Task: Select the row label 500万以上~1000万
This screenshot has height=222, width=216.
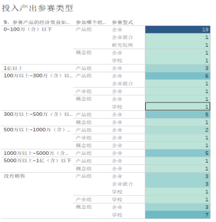Action: (37, 130)
